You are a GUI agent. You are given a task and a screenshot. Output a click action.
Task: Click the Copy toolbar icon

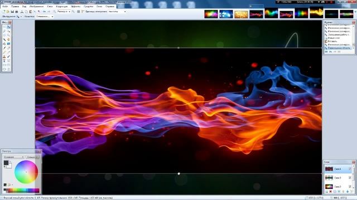[x=26, y=12]
